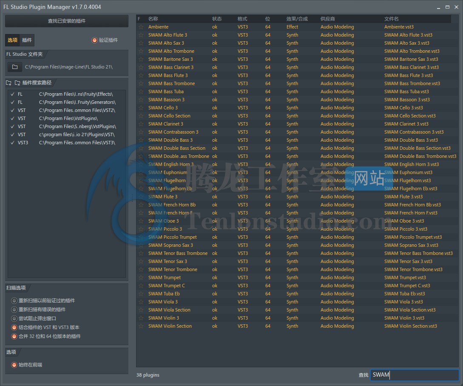Uncheck the Common Files\VST3 search path
The image size is (463, 386).
point(12,143)
